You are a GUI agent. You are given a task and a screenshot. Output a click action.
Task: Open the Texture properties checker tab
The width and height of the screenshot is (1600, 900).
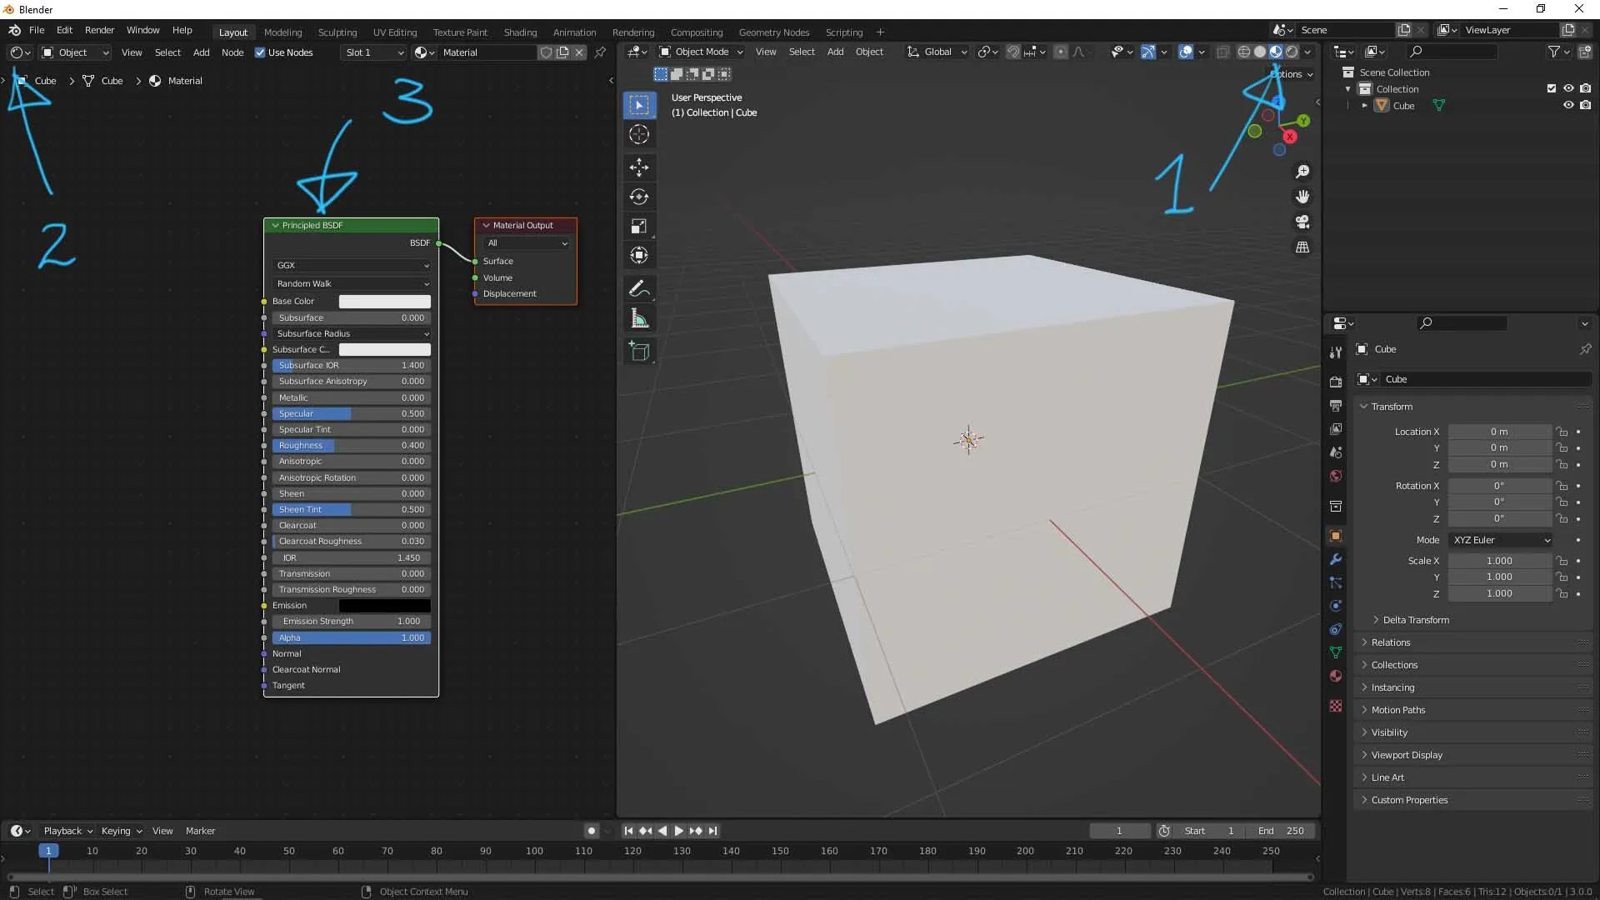click(x=1336, y=706)
